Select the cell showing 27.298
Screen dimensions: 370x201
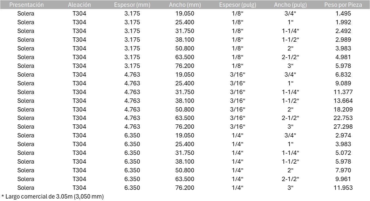pyautogui.click(x=343, y=127)
